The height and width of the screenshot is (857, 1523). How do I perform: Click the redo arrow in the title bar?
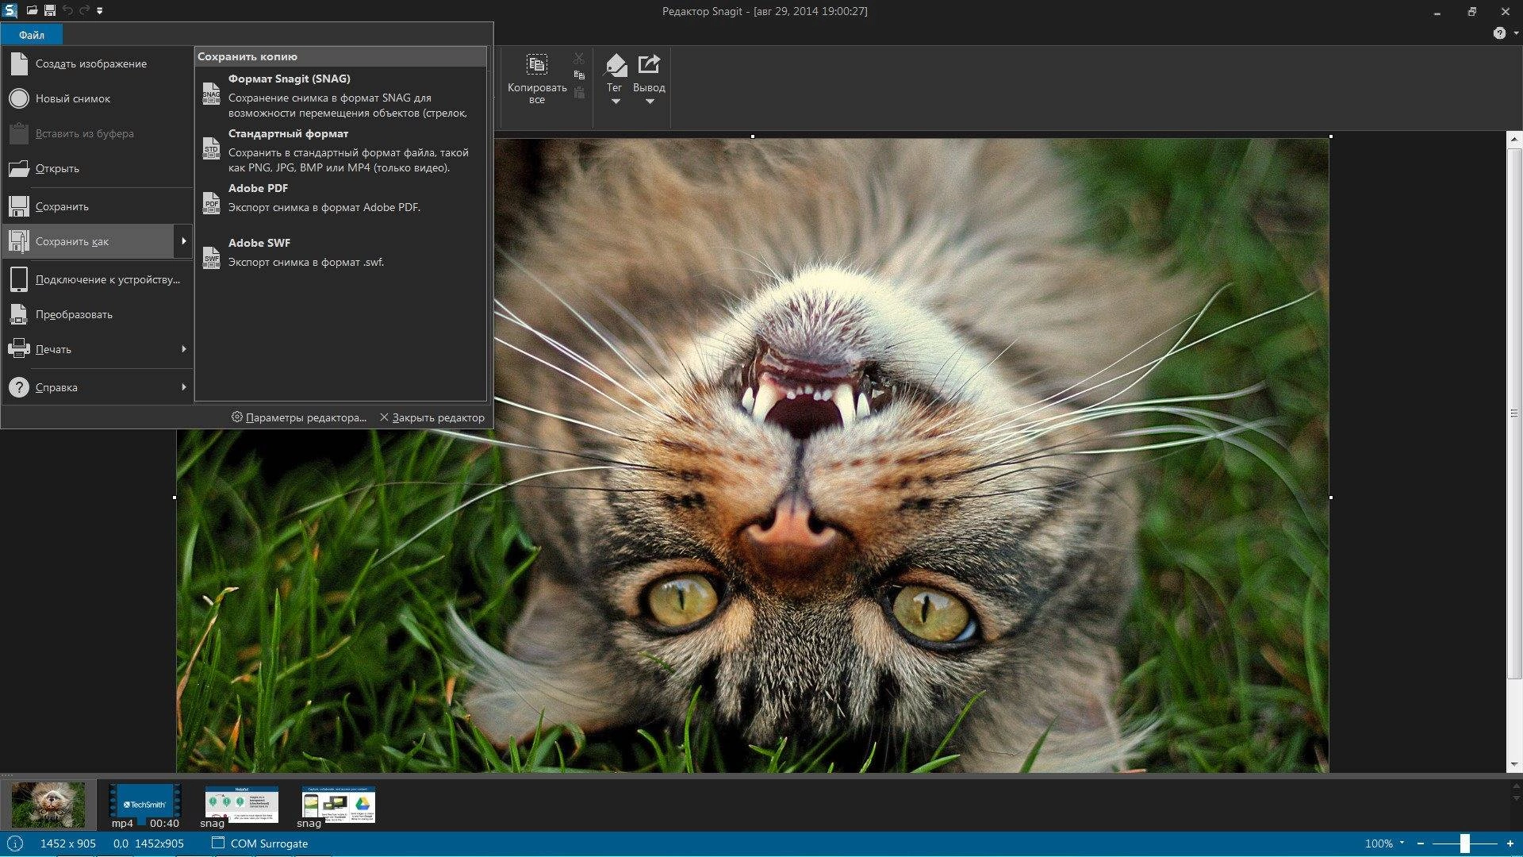(x=84, y=10)
